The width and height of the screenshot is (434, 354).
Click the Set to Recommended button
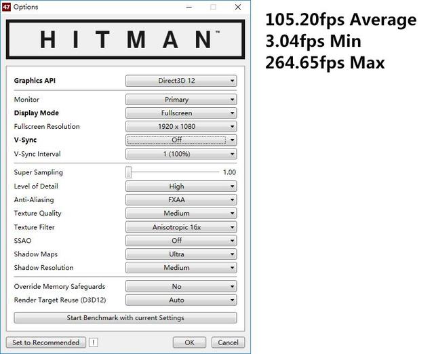coord(46,342)
